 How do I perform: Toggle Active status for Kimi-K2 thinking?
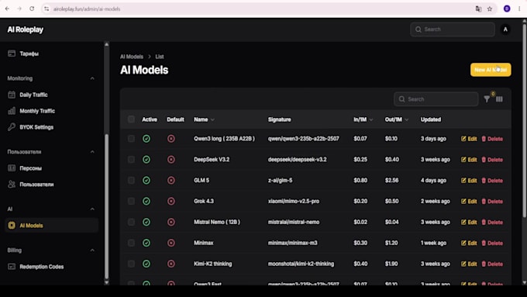point(146,264)
